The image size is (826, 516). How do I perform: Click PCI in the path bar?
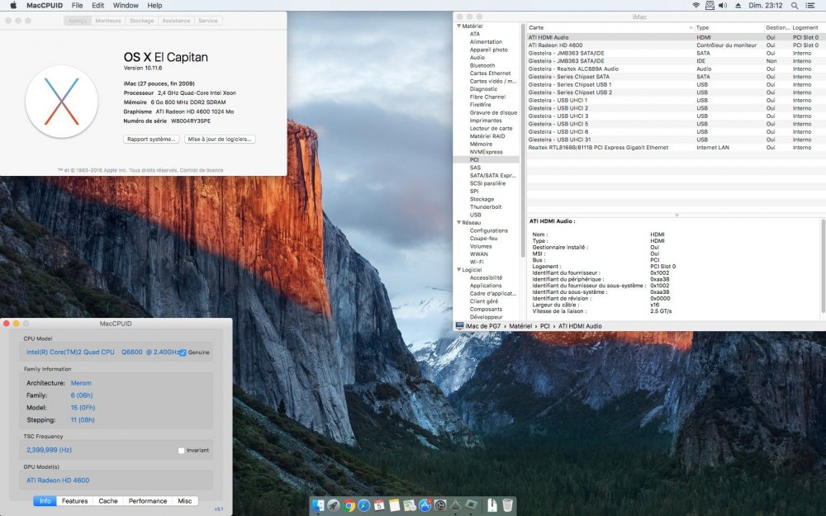tap(544, 326)
